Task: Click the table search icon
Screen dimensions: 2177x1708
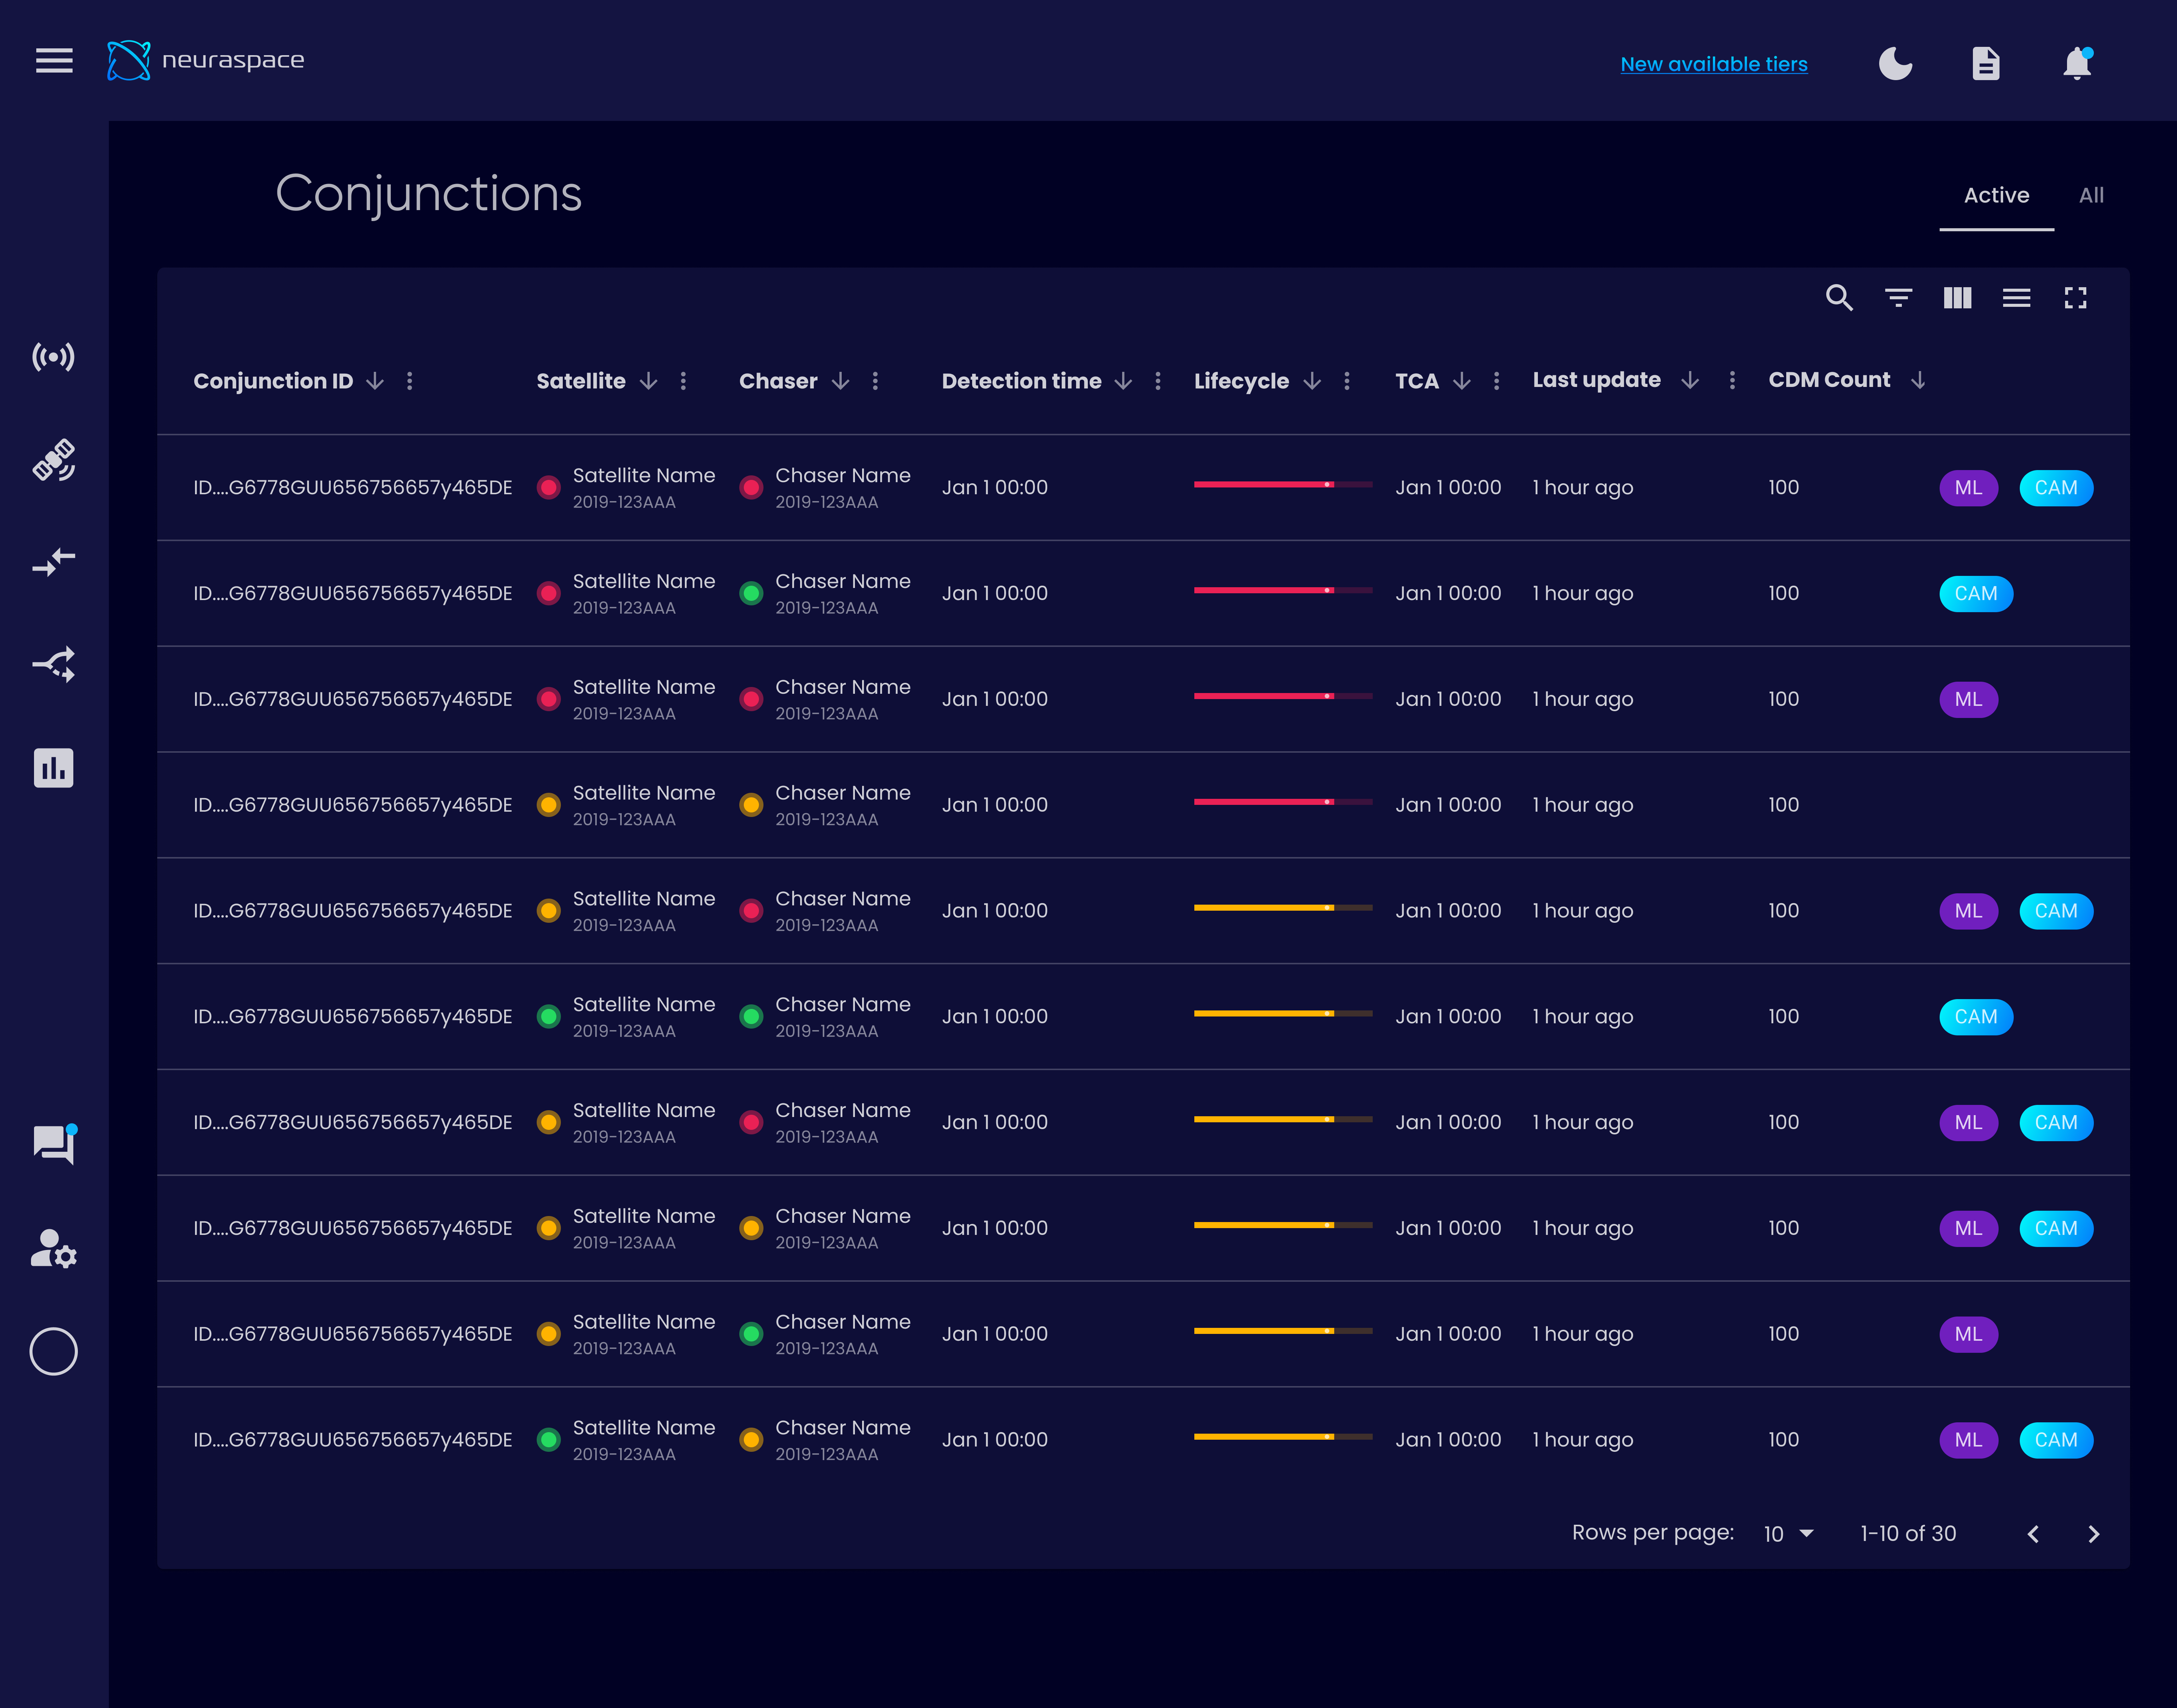Action: click(x=1839, y=298)
